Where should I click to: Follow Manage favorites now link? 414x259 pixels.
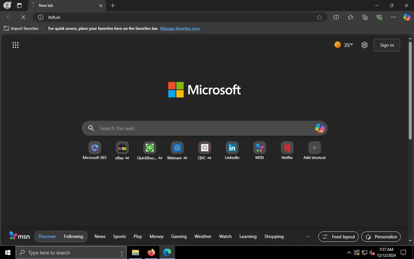click(x=180, y=28)
